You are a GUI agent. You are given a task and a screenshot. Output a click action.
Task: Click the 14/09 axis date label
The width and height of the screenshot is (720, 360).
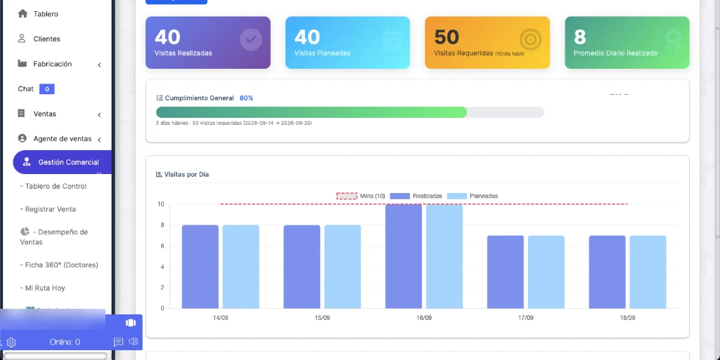(220, 317)
